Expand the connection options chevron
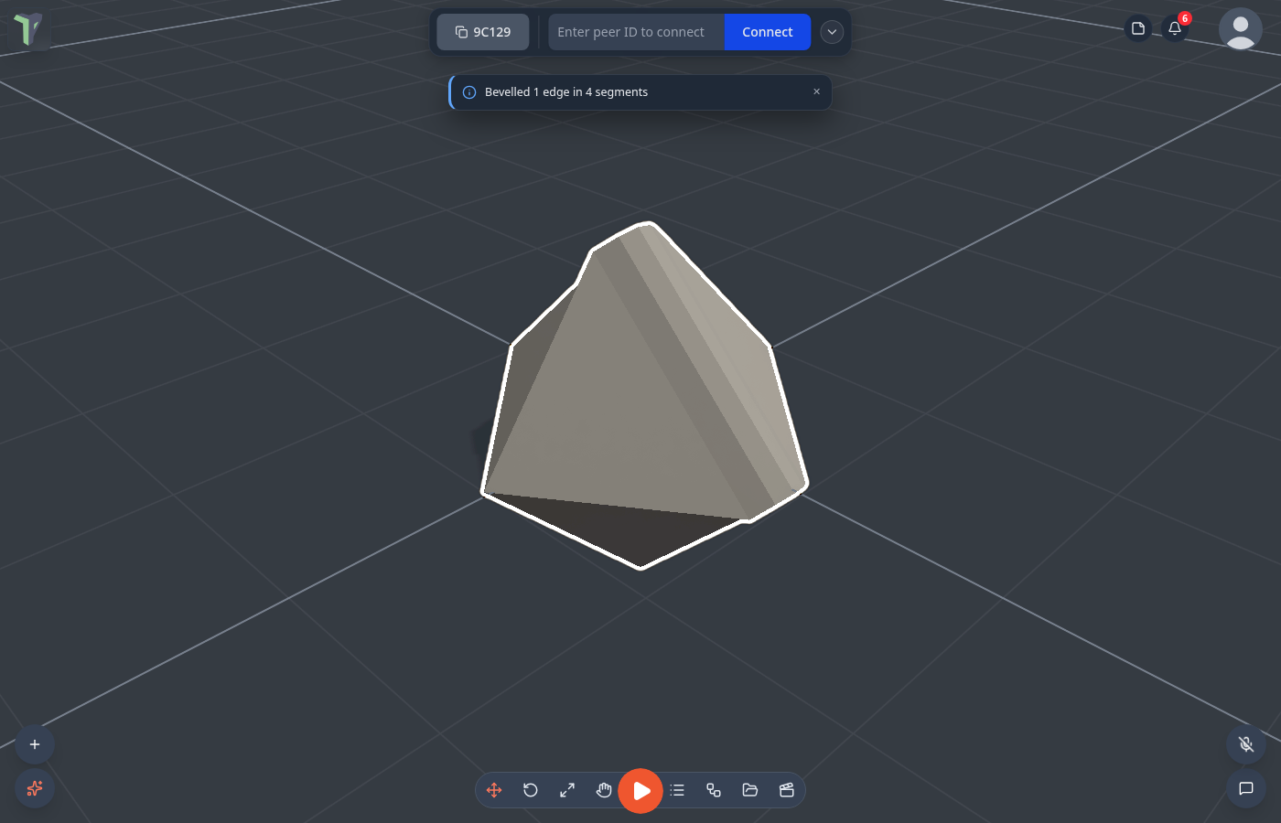This screenshot has height=823, width=1281. coord(832,32)
